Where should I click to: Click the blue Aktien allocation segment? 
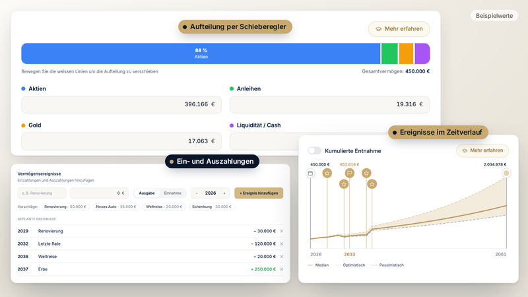click(x=201, y=53)
